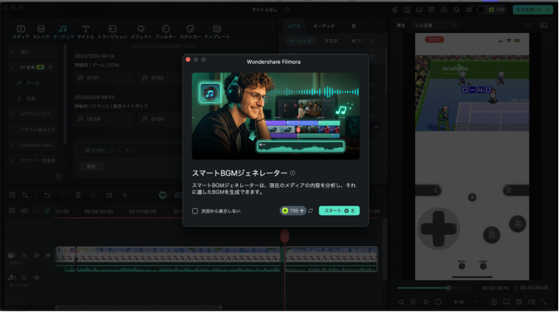The height and width of the screenshot is (312, 559).
Task: Click the scissors split icon in timeline toolbar
Action: click(93, 195)
